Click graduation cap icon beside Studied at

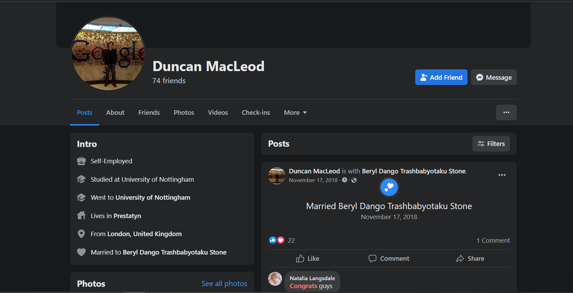[81, 179]
